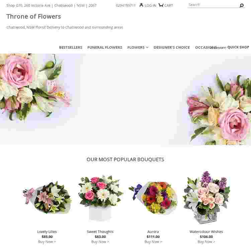The image size is (251, 251).
Task: View the Sweet Thoughts arrangement thumbnail
Action: (100, 198)
